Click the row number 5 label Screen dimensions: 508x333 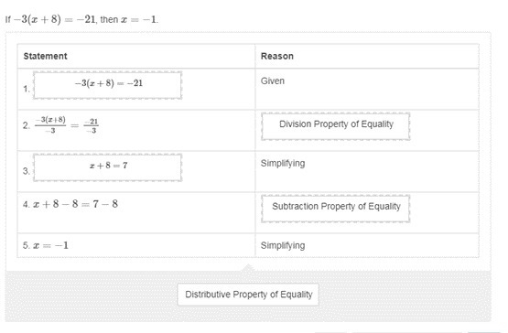click(27, 245)
